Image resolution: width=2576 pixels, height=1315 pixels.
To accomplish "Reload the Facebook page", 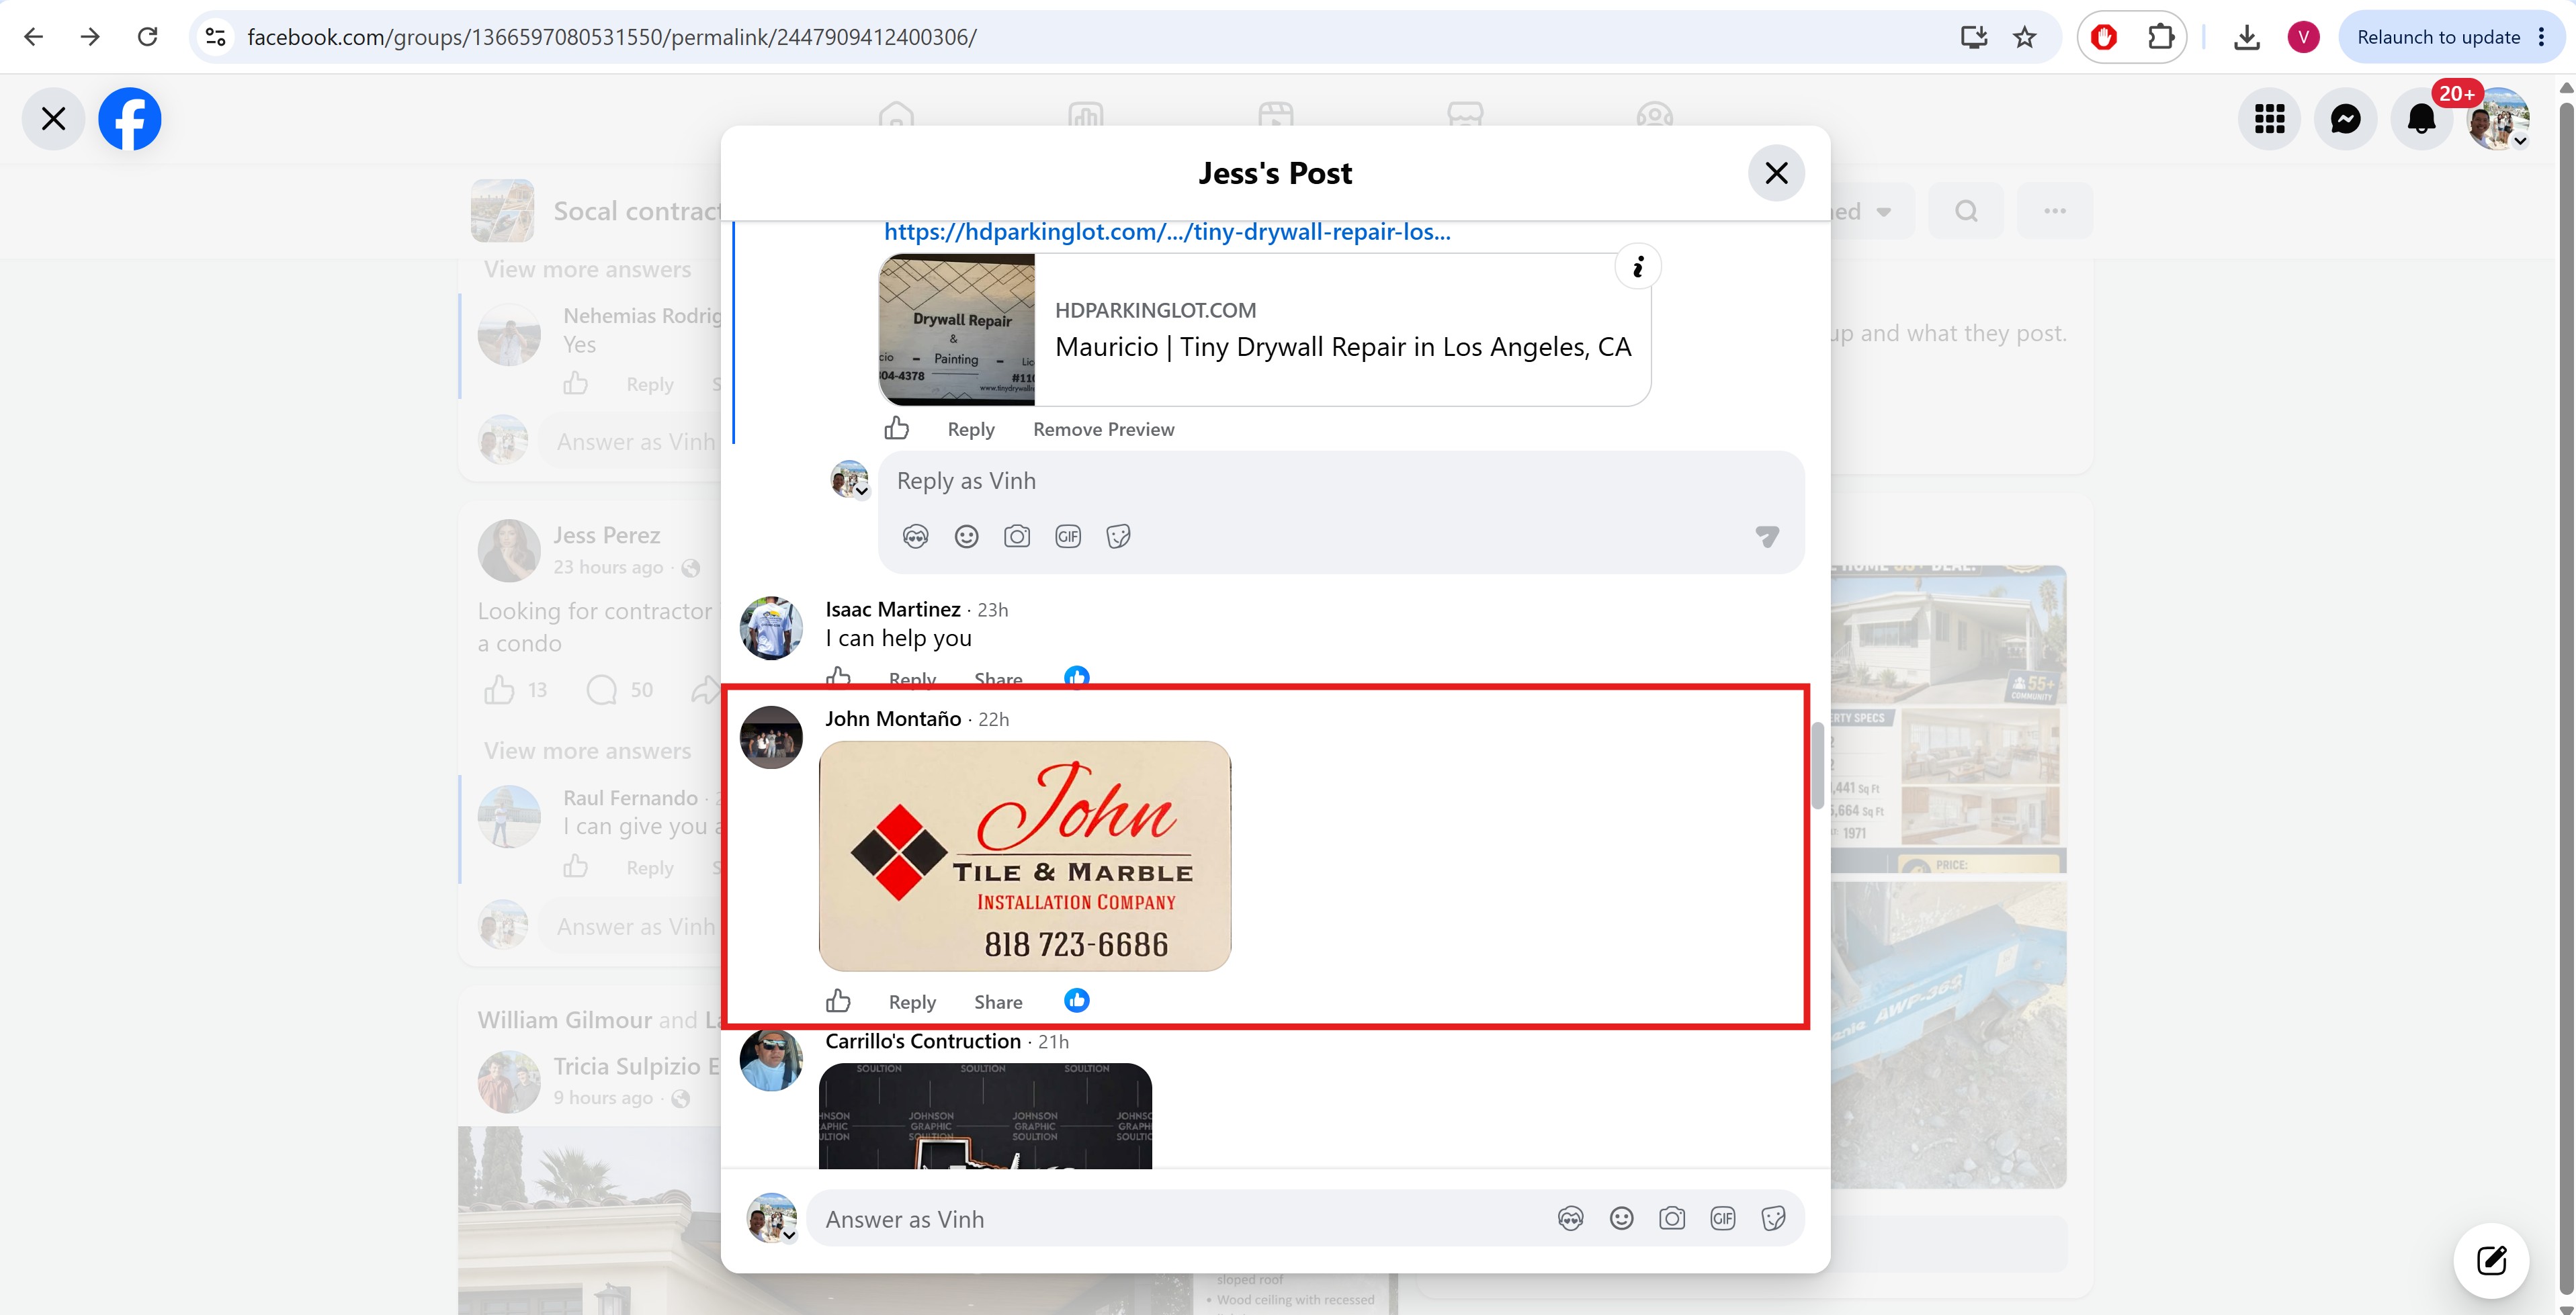I will coord(147,37).
